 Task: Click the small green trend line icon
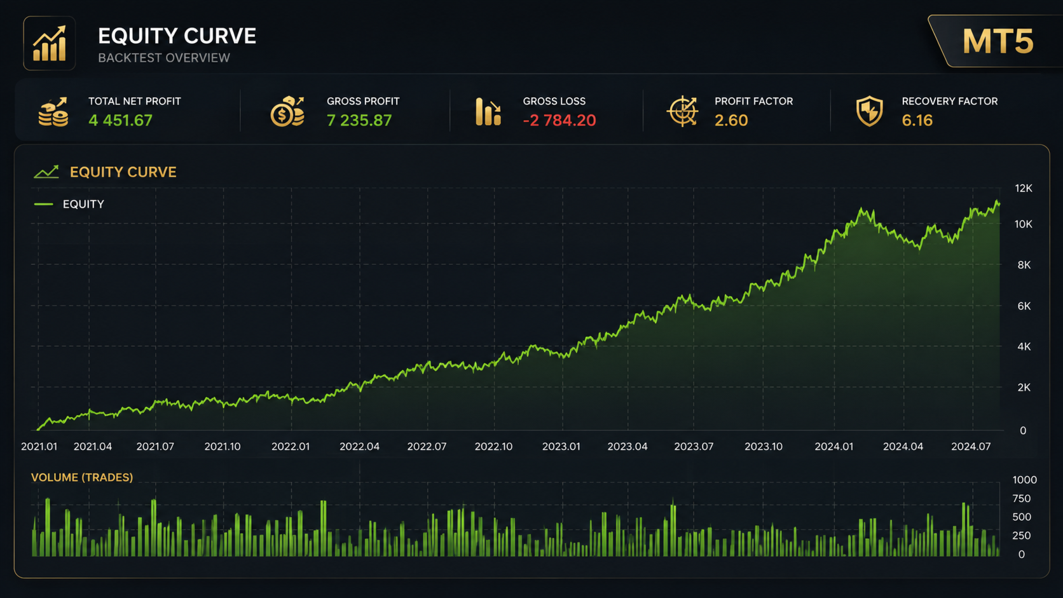46,172
